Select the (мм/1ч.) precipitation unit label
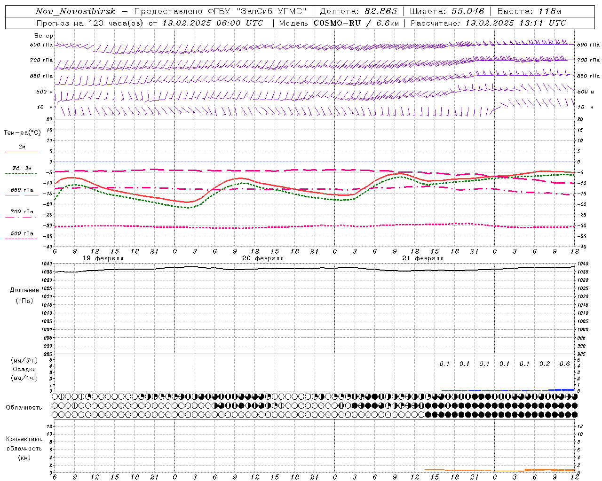 coord(24,378)
